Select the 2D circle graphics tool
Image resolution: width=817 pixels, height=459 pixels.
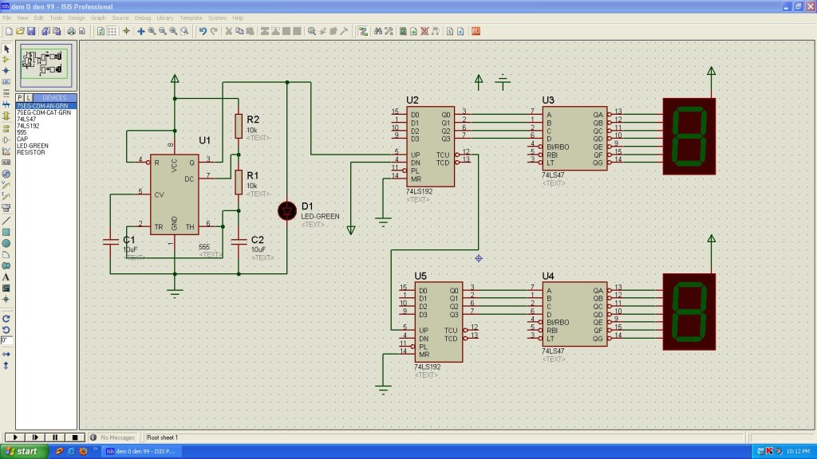coord(6,243)
